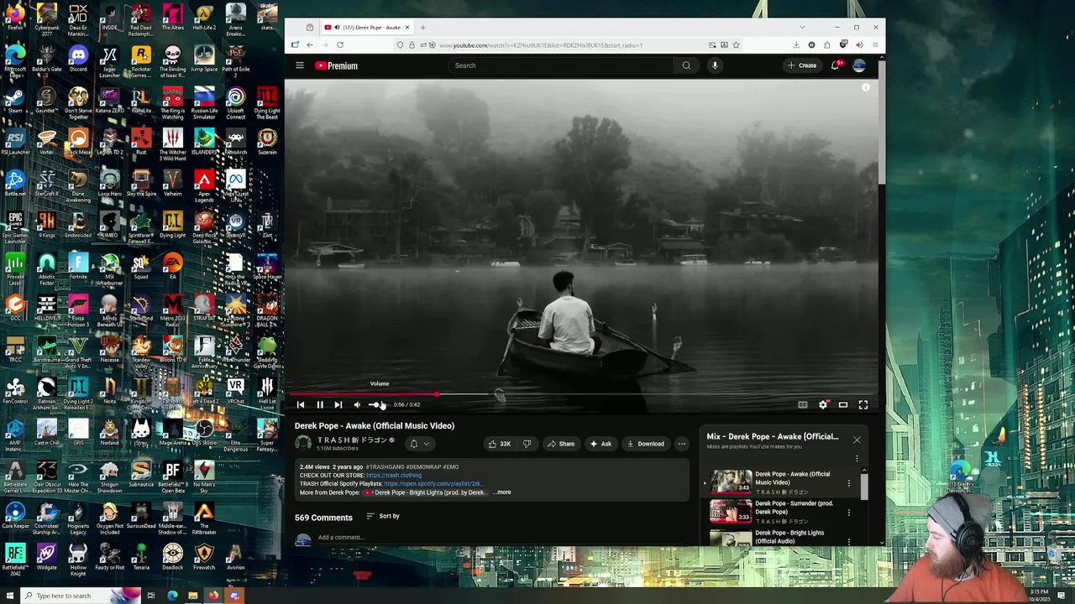Open Firefox desktop shortcut
This screenshot has height=604, width=1075.
point(15,17)
